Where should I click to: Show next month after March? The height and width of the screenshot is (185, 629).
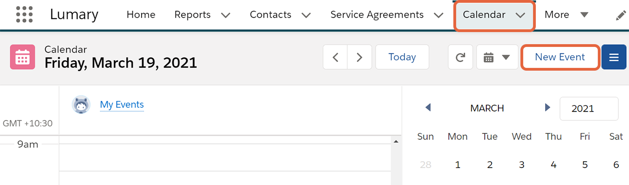pyautogui.click(x=547, y=108)
